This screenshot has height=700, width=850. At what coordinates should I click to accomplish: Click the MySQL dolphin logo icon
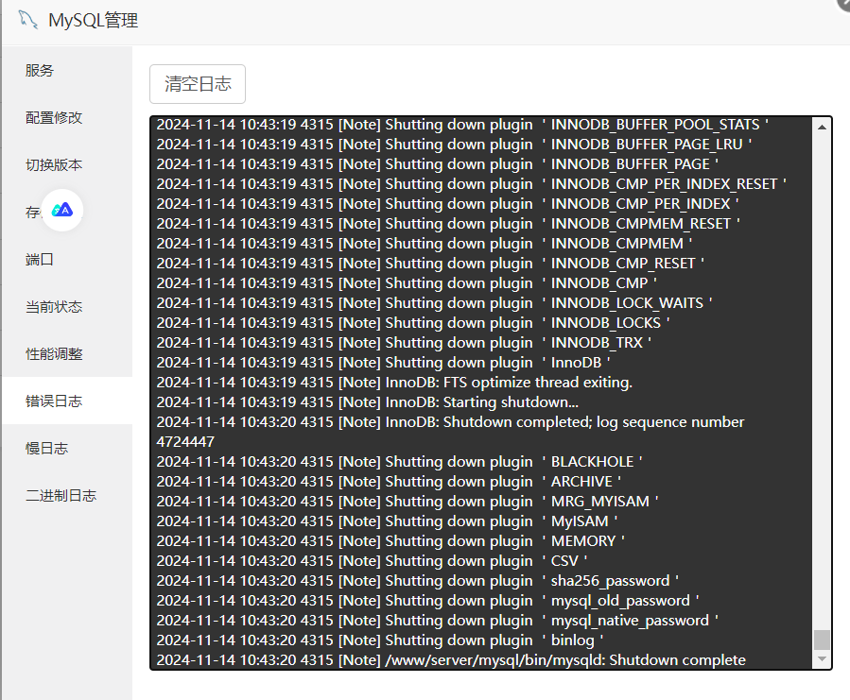[27, 20]
